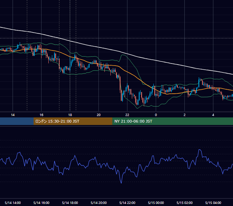Screen dimensions: 233x206
Task: Click the 5/15 00:00 time label
Action: 156,203
